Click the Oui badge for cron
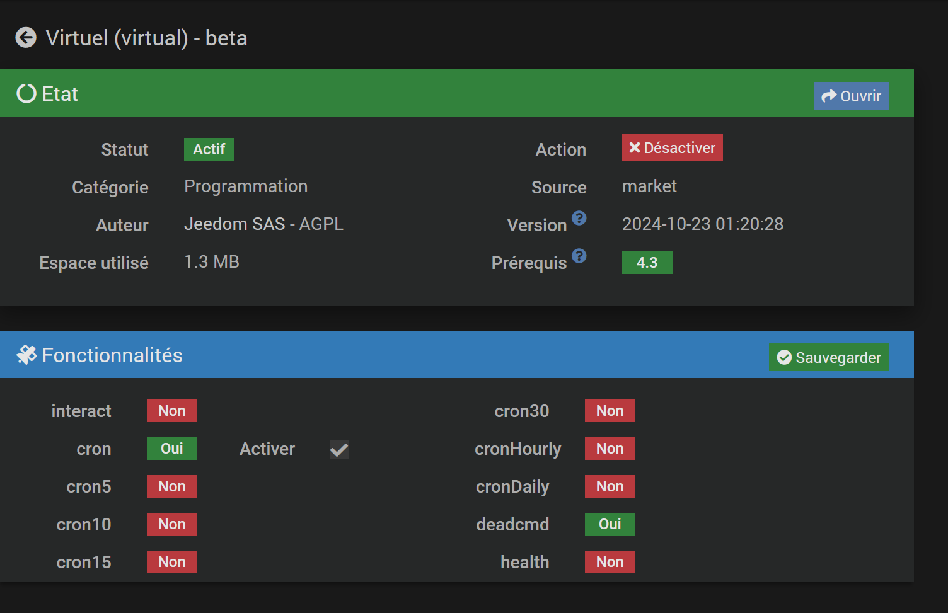This screenshot has height=613, width=948. (172, 449)
